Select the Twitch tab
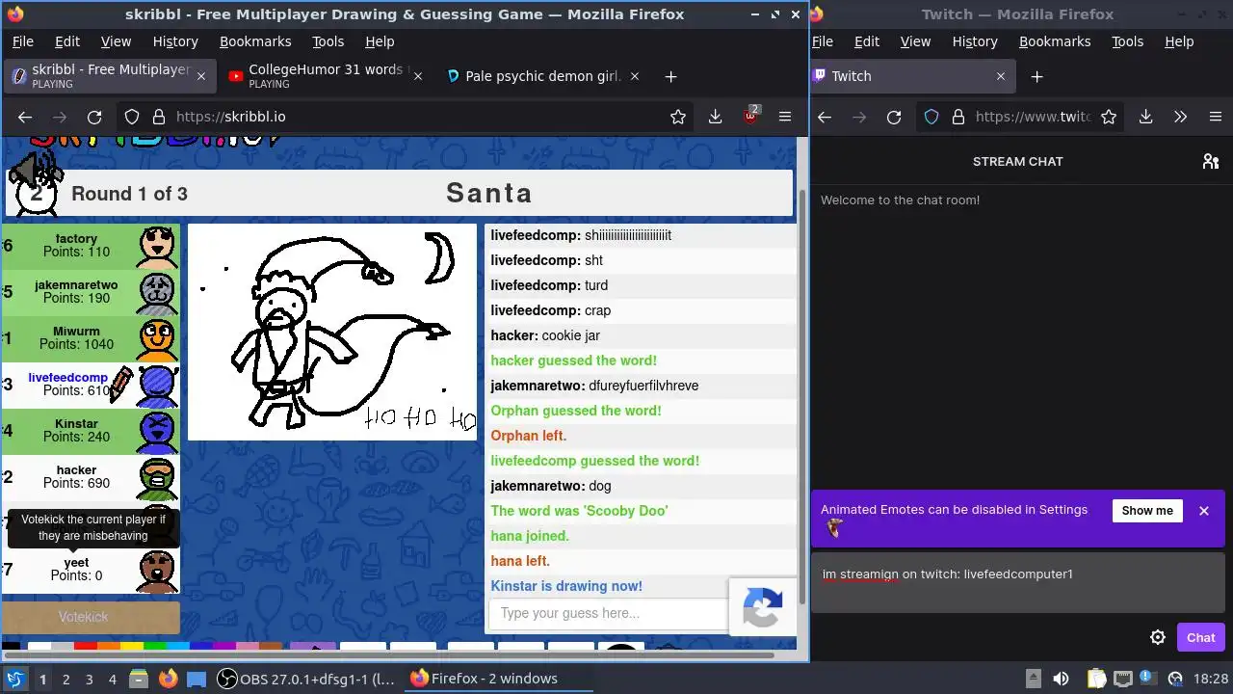This screenshot has height=694, width=1233. pyautogui.click(x=911, y=76)
